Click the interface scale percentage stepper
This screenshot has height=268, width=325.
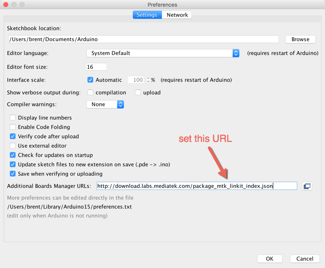(x=148, y=80)
